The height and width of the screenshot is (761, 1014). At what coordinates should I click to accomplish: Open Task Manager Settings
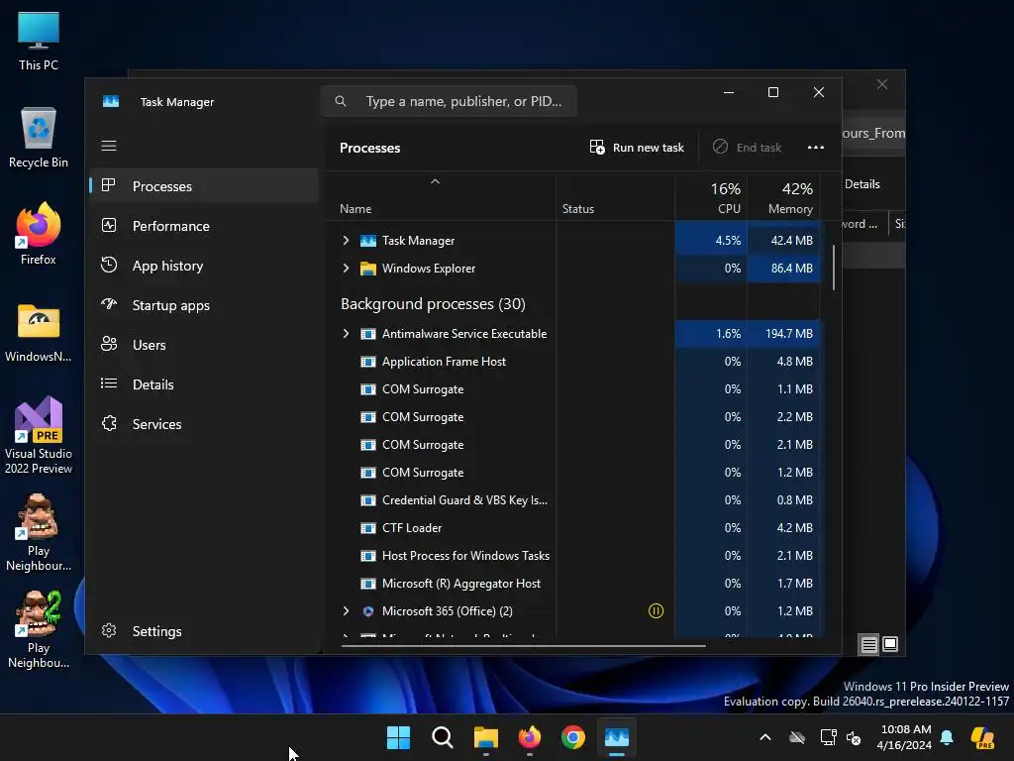tap(204, 631)
